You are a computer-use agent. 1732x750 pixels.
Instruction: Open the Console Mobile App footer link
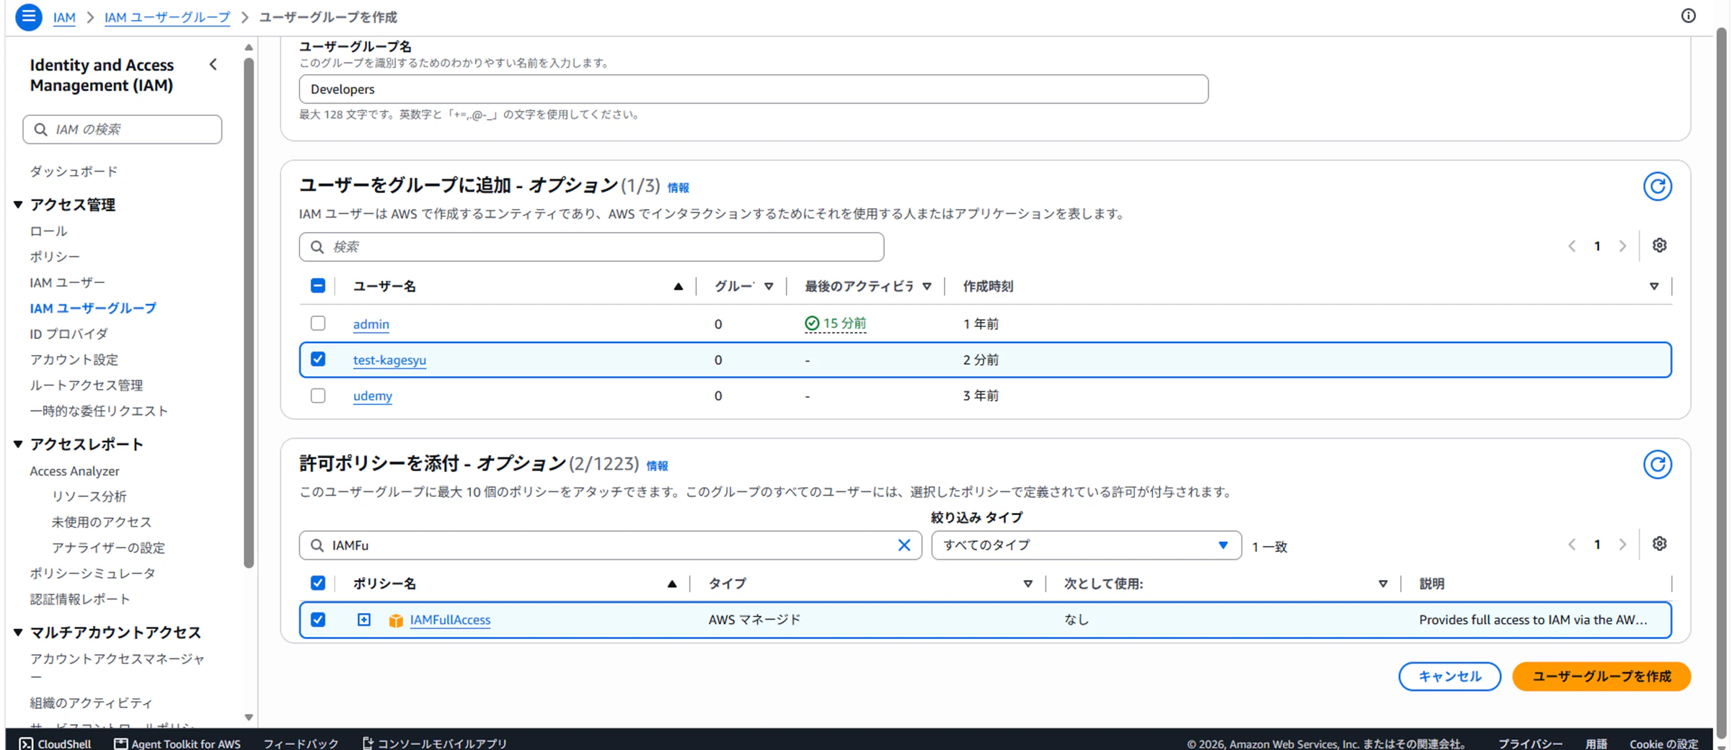[x=434, y=743]
